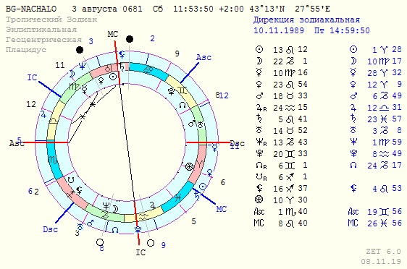Select the Плацидус house system label
Viewport: 407px width, 269px height.
[x=26, y=49]
